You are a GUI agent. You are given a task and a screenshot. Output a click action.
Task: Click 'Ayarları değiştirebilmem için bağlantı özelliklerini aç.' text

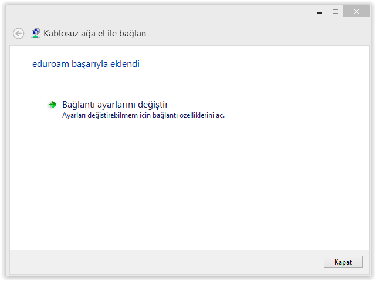143,115
